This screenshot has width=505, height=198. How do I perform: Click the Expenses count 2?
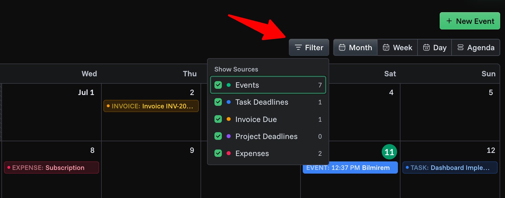[x=320, y=153]
